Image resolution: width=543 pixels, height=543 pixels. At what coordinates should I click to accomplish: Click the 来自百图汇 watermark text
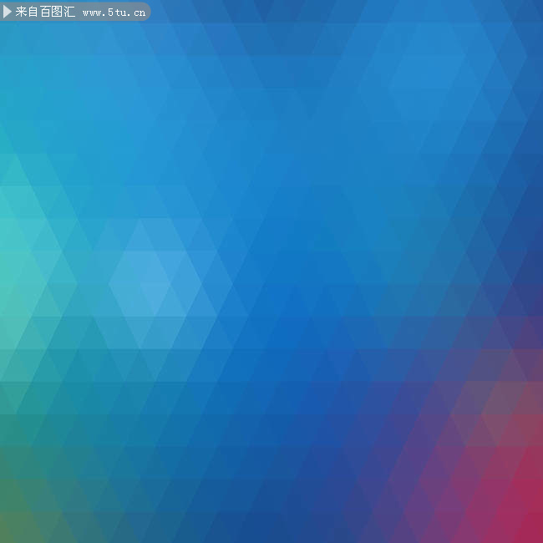45,12
